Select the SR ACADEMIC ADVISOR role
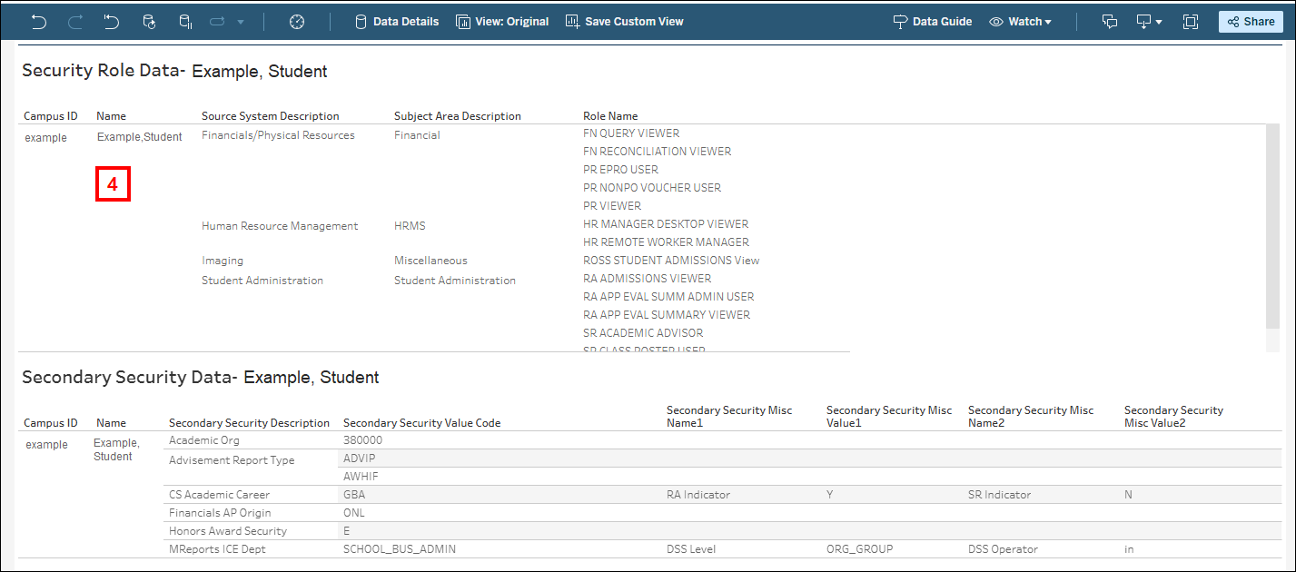This screenshot has width=1296, height=572. click(643, 333)
